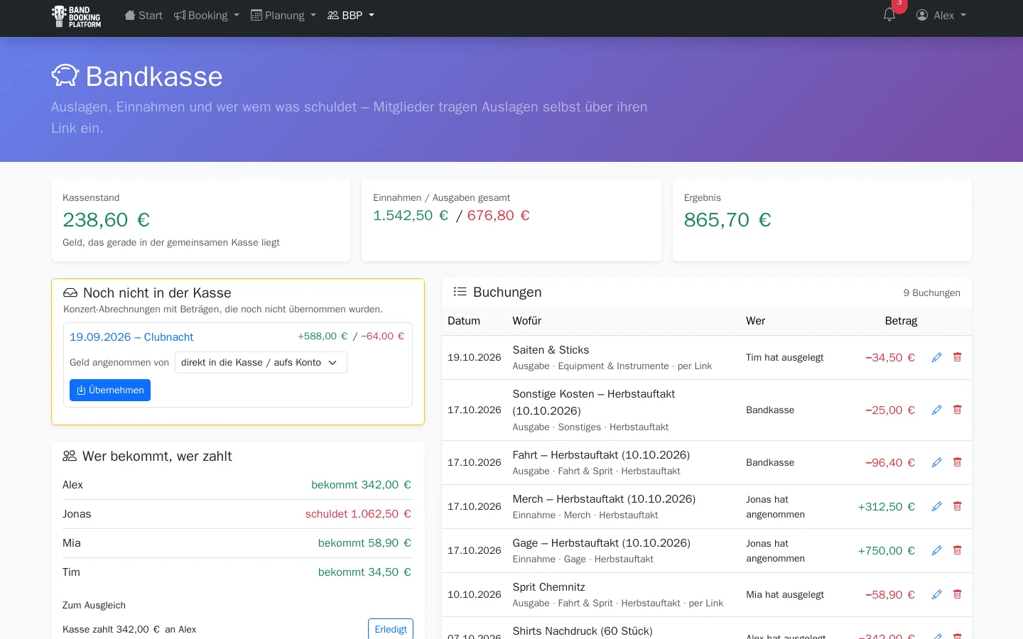
Task: Edit the Fahrt – Herbstauftakt entry
Action: (936, 462)
